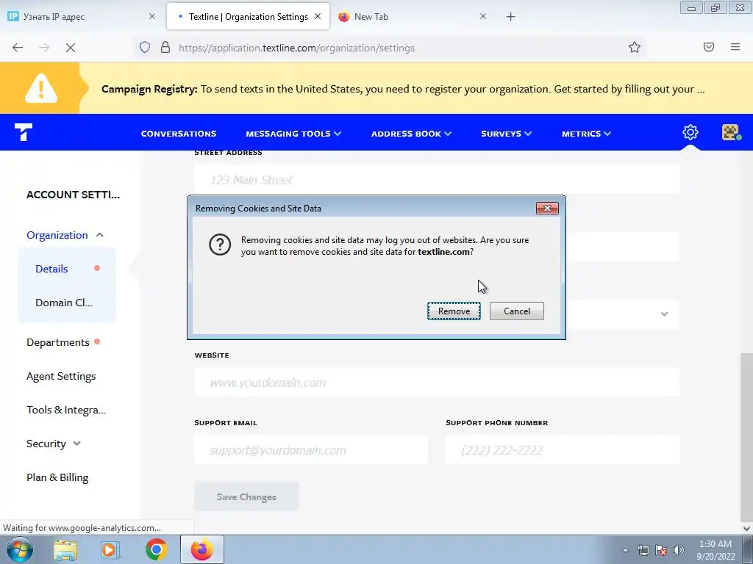Image resolution: width=753 pixels, height=564 pixels.
Task: Open the taskbar clock and date
Action: (x=716, y=550)
